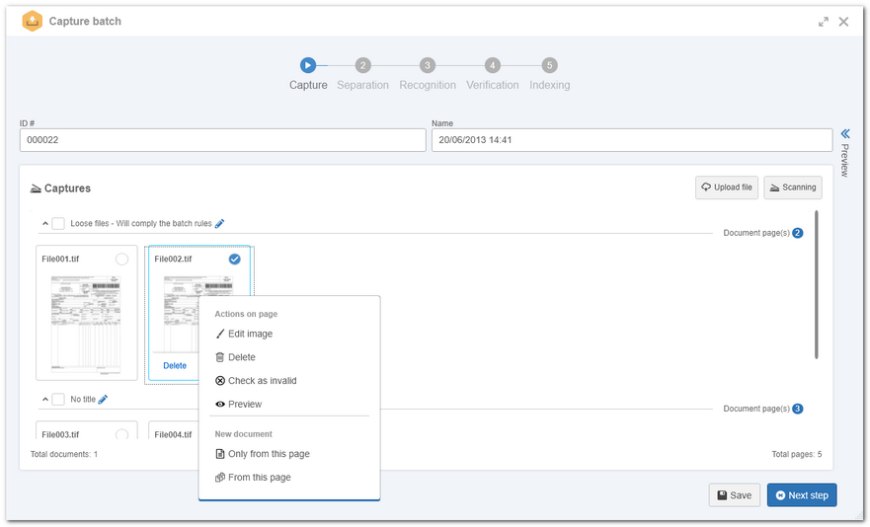The image size is (870, 527).
Task: Select the checkbox for No title group
Action: click(x=58, y=400)
